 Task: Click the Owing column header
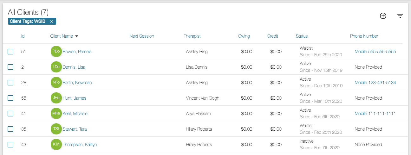click(244, 36)
